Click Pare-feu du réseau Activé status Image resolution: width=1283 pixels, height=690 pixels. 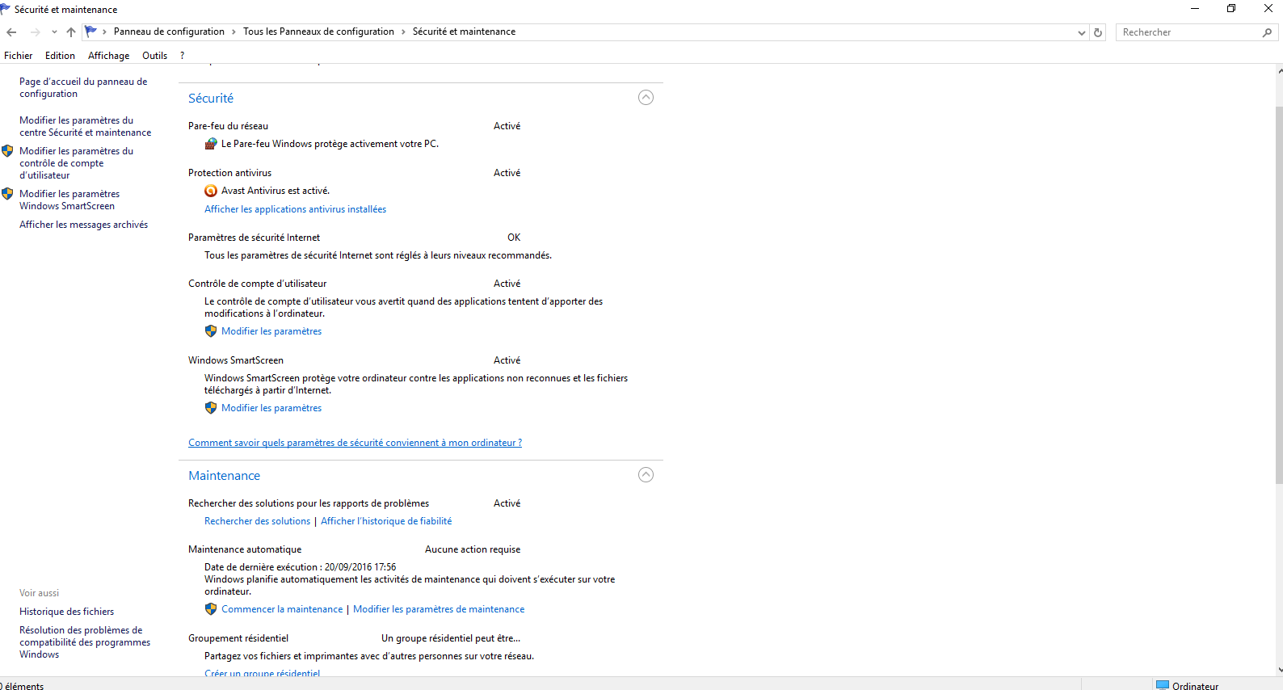point(507,126)
